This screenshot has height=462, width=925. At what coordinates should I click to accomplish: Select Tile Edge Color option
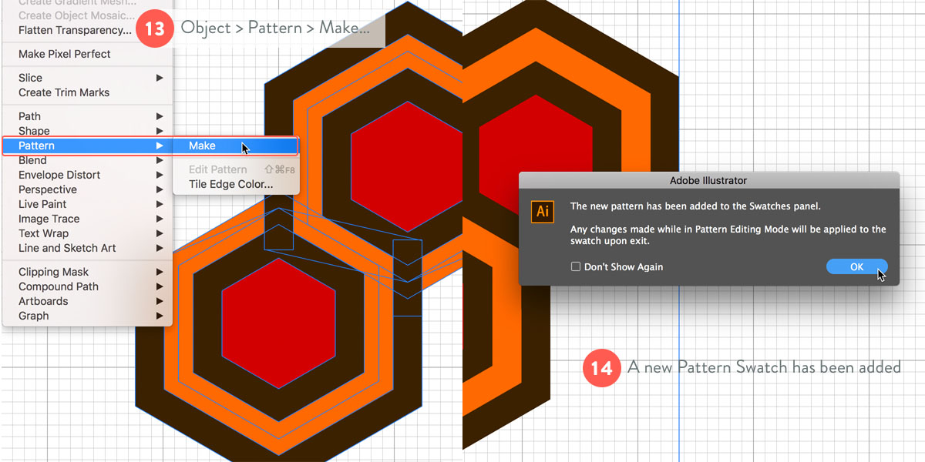click(230, 184)
